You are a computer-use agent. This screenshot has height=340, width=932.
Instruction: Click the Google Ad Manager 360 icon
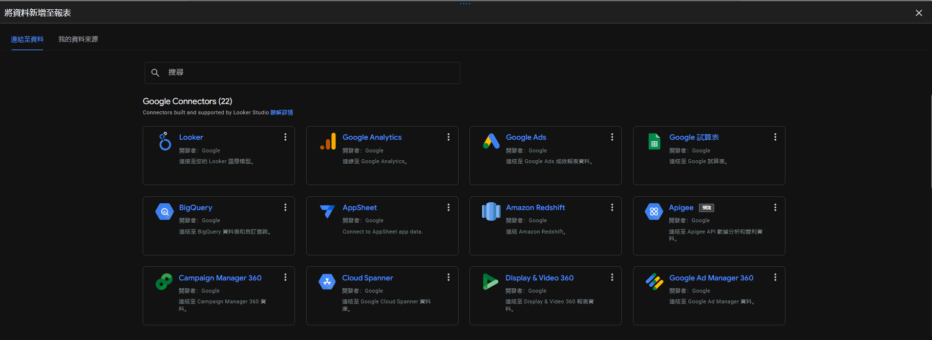click(655, 281)
